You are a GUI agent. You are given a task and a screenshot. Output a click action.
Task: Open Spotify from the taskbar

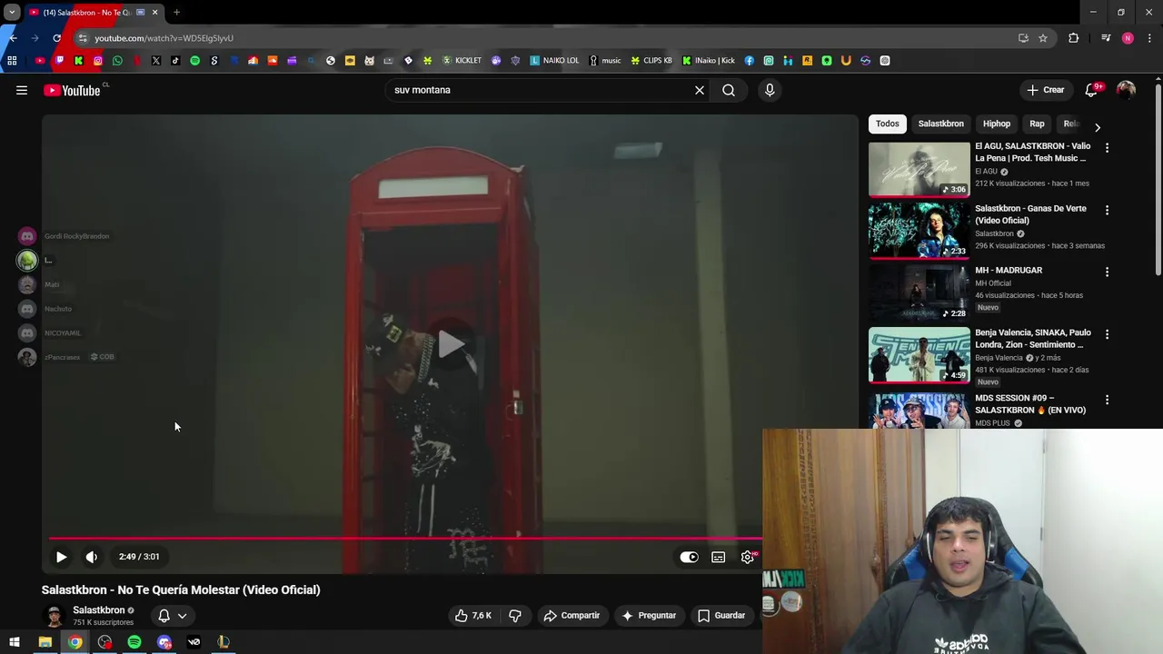click(x=134, y=642)
